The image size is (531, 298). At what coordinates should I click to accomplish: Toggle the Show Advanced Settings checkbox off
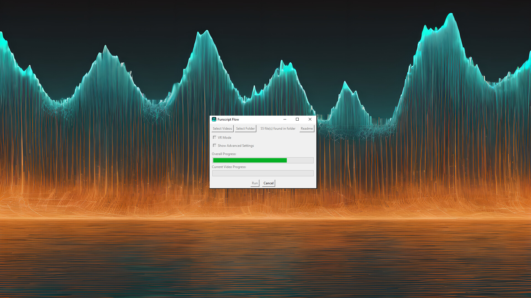(x=215, y=145)
